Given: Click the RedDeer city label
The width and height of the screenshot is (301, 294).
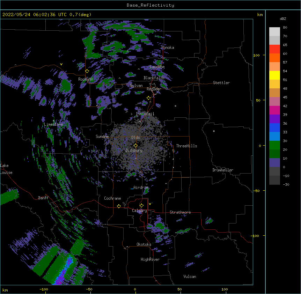Looking at the screenshot, I should coord(154,89).
